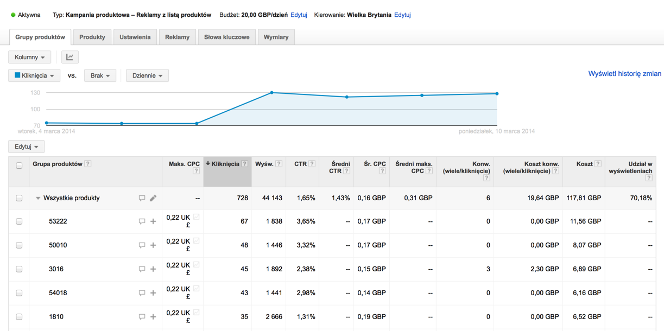Viewport: 664px width, 331px height.
Task: Open the comment bubble for Wszystkie produkty
Action: tap(141, 198)
